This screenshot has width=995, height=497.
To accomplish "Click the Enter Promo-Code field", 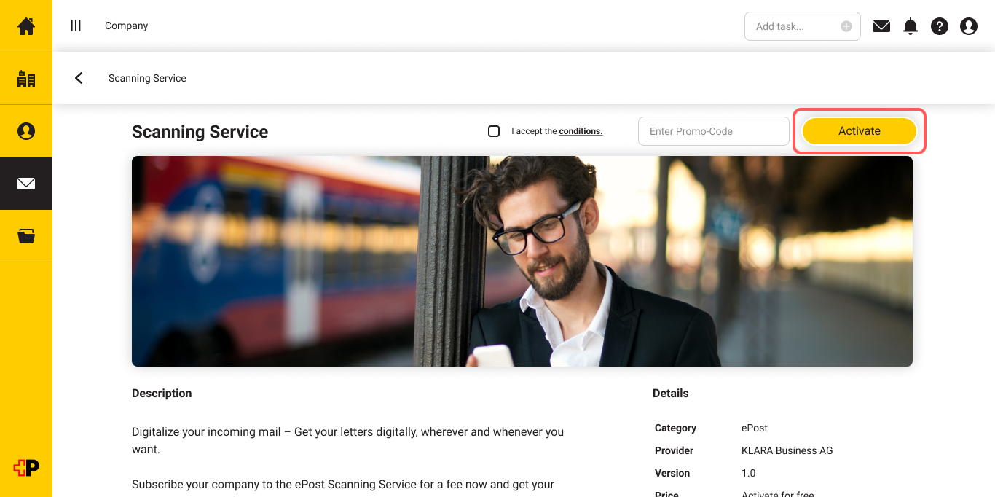I will coord(713,130).
